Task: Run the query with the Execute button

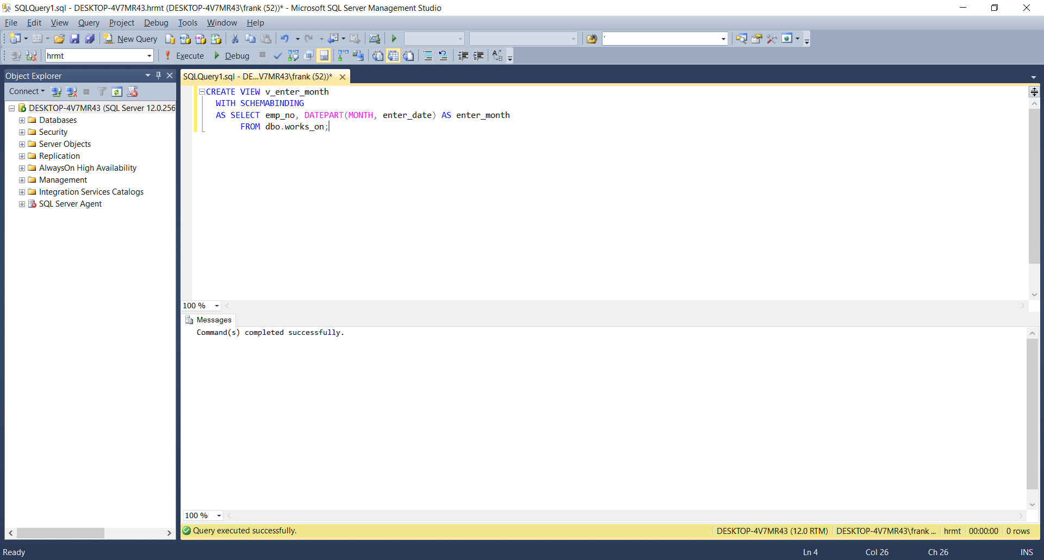Action: tap(184, 55)
